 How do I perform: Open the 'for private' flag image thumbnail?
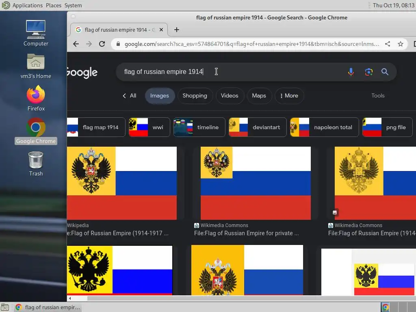tap(256, 183)
